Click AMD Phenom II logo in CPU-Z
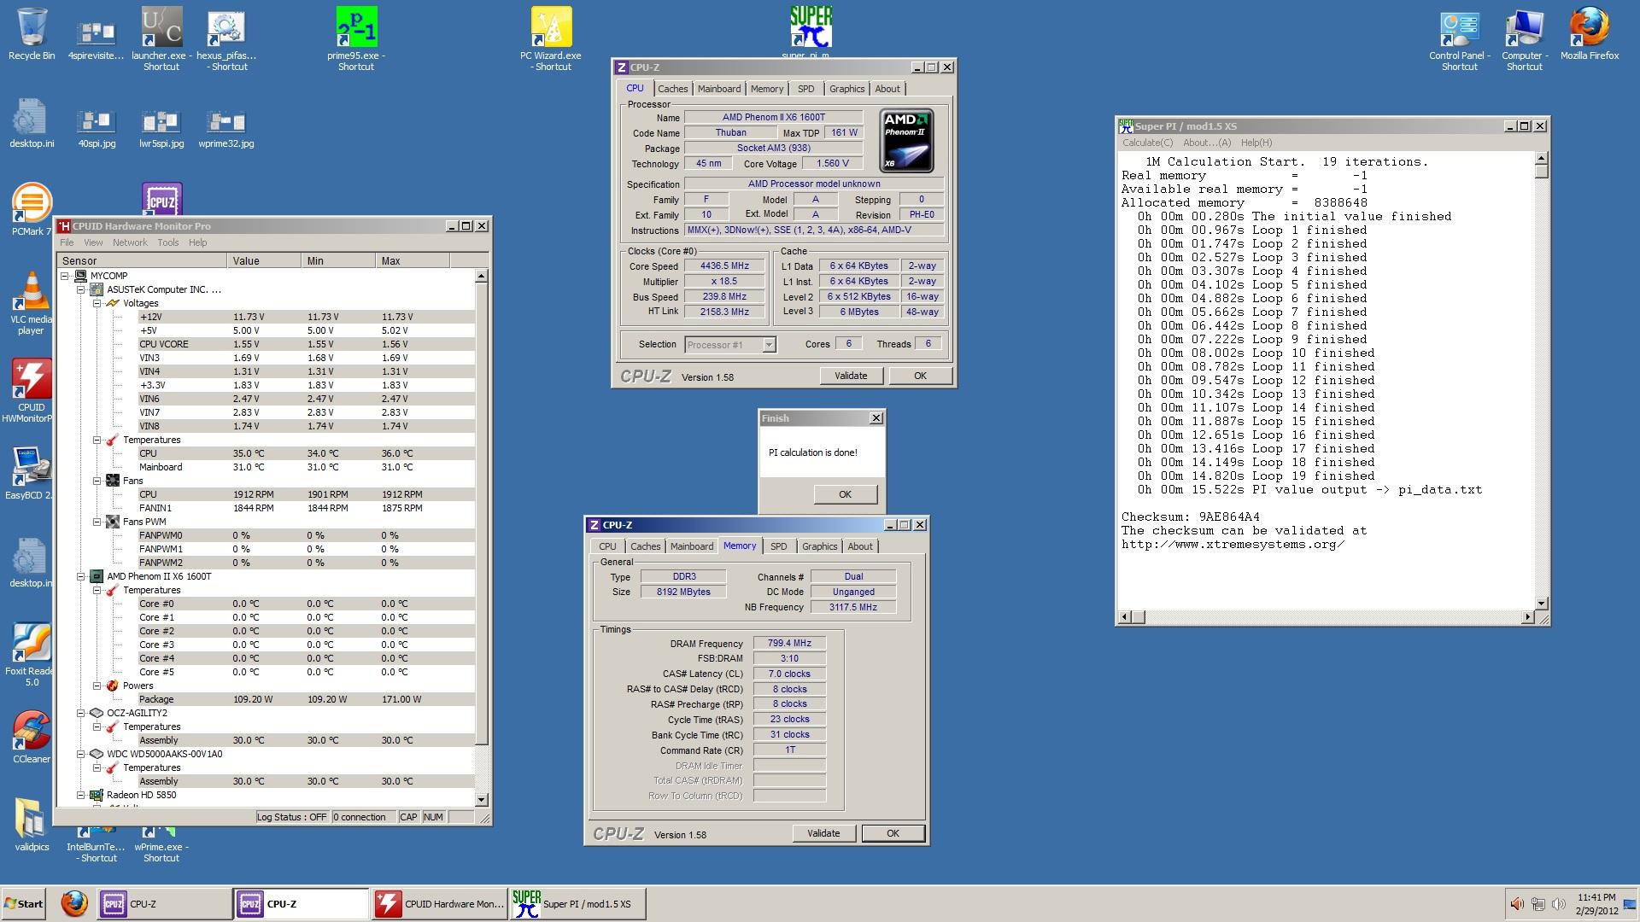The height and width of the screenshot is (922, 1640). 906,141
